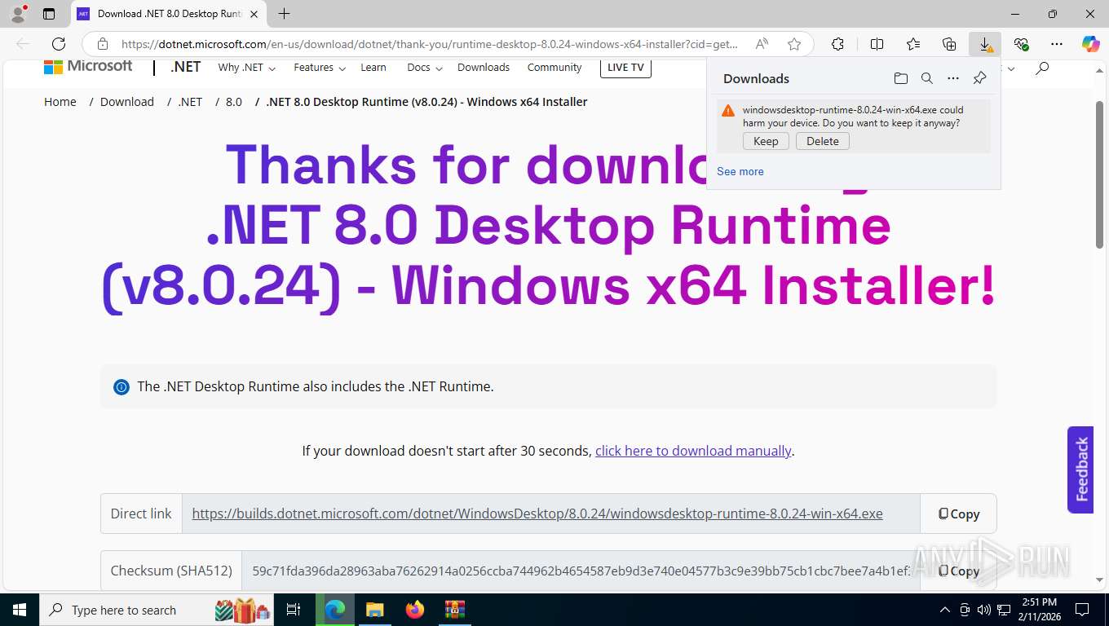
Task: Click the Microsoft logo
Action: [x=88, y=66]
